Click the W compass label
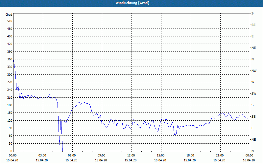Image resolution: width=263 pixels, height=164 pixels. point(253,82)
